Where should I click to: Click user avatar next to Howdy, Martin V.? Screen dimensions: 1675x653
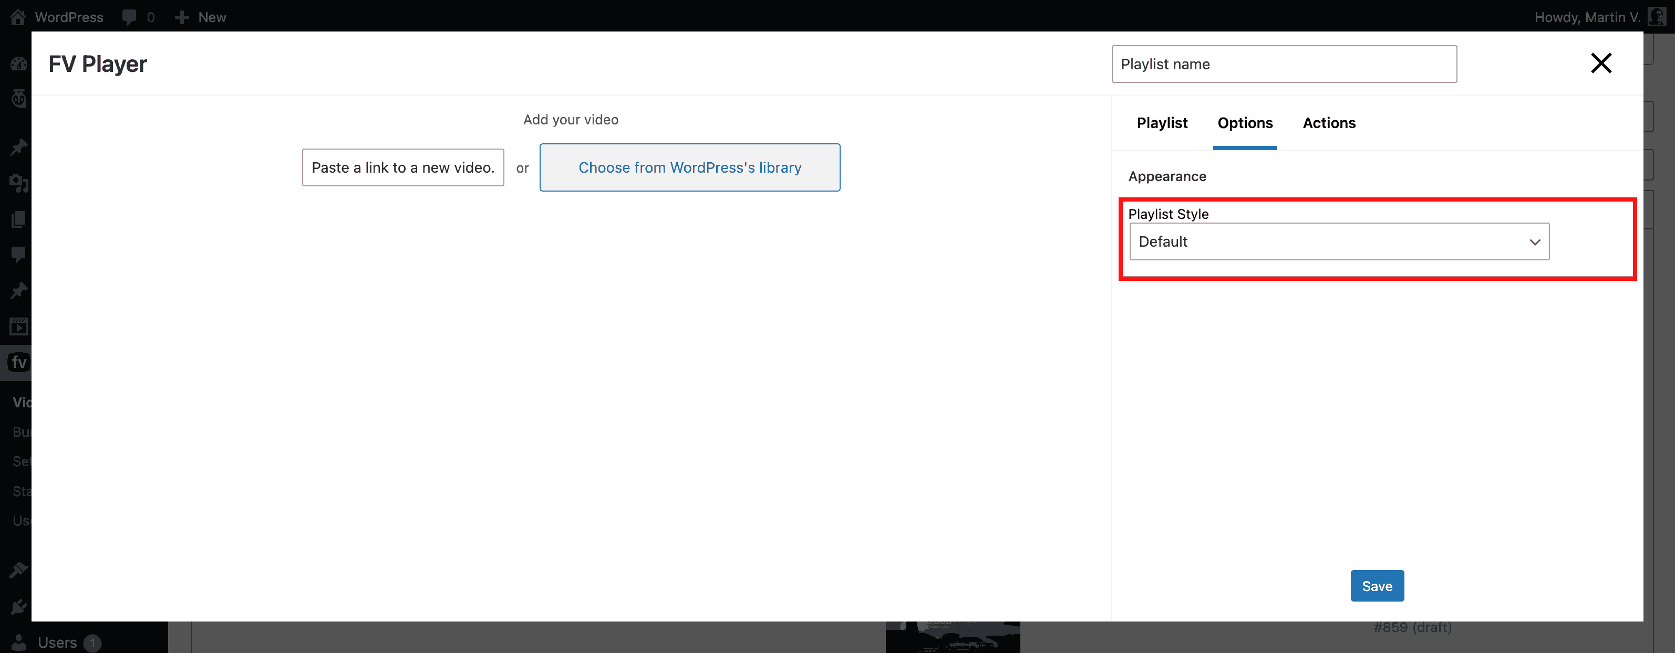(x=1658, y=16)
